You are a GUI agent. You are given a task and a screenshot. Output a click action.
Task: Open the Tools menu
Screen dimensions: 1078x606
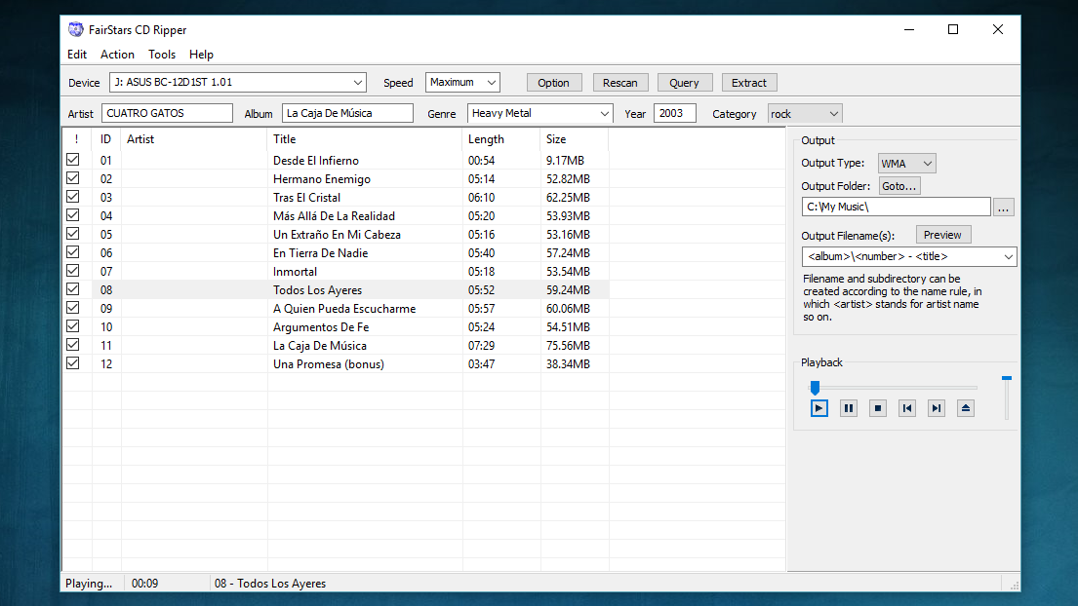click(x=162, y=55)
